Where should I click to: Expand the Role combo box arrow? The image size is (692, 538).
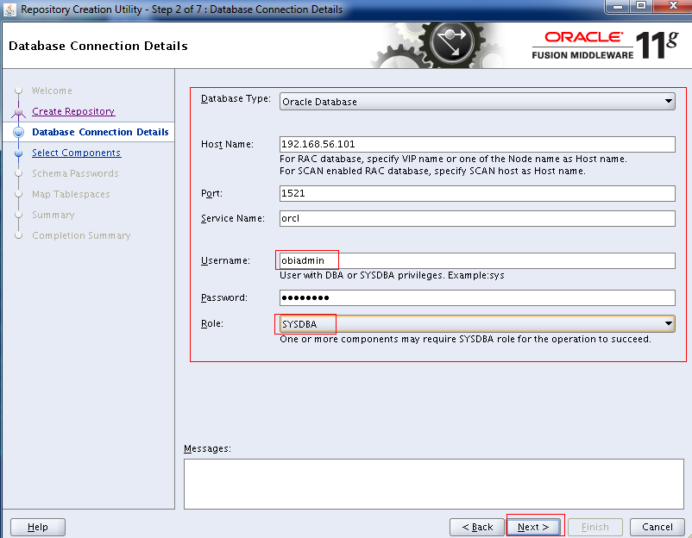click(669, 323)
